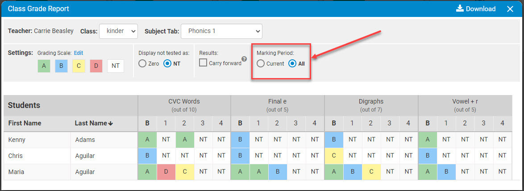Select NT for not tested display

click(x=167, y=63)
